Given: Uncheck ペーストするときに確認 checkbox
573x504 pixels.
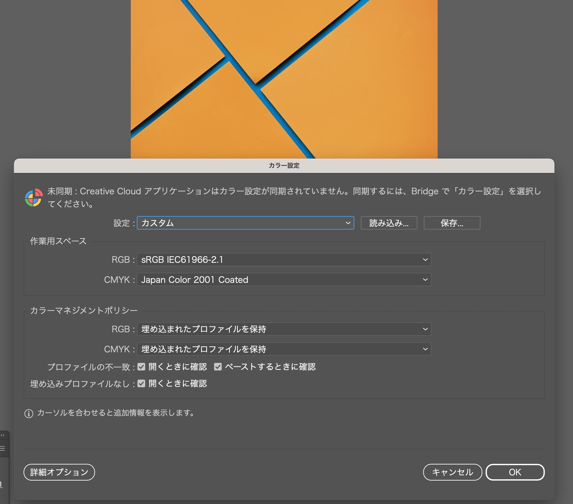Looking at the screenshot, I should [x=218, y=367].
